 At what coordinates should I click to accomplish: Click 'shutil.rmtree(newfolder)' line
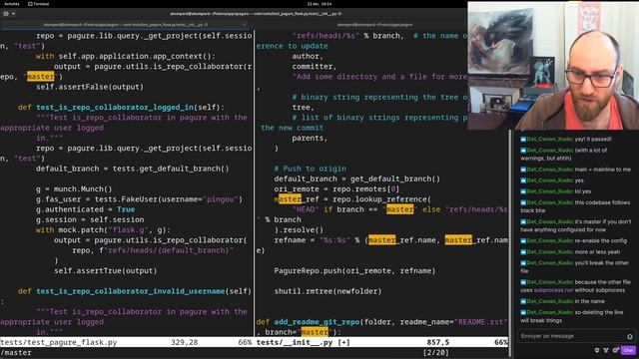coord(327,291)
